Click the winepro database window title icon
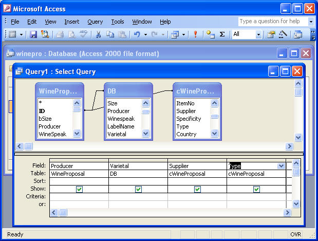Viewport: 318px width, 241px height. tap(10, 53)
